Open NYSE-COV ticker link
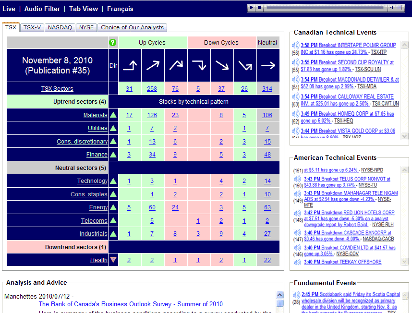 click(x=347, y=254)
